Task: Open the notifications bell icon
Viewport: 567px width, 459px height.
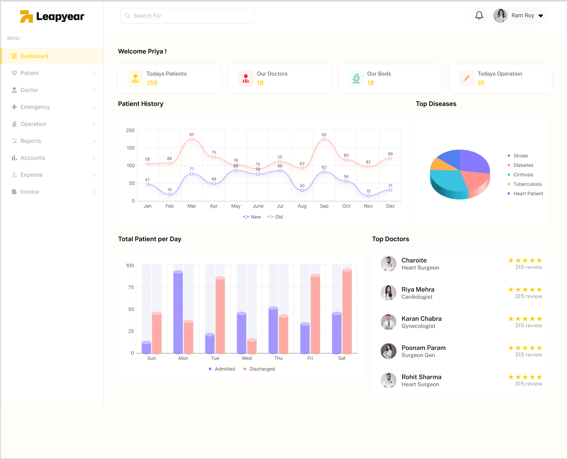Action: point(479,15)
